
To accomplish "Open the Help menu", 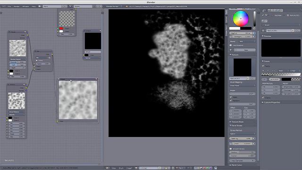I will coord(34,6).
